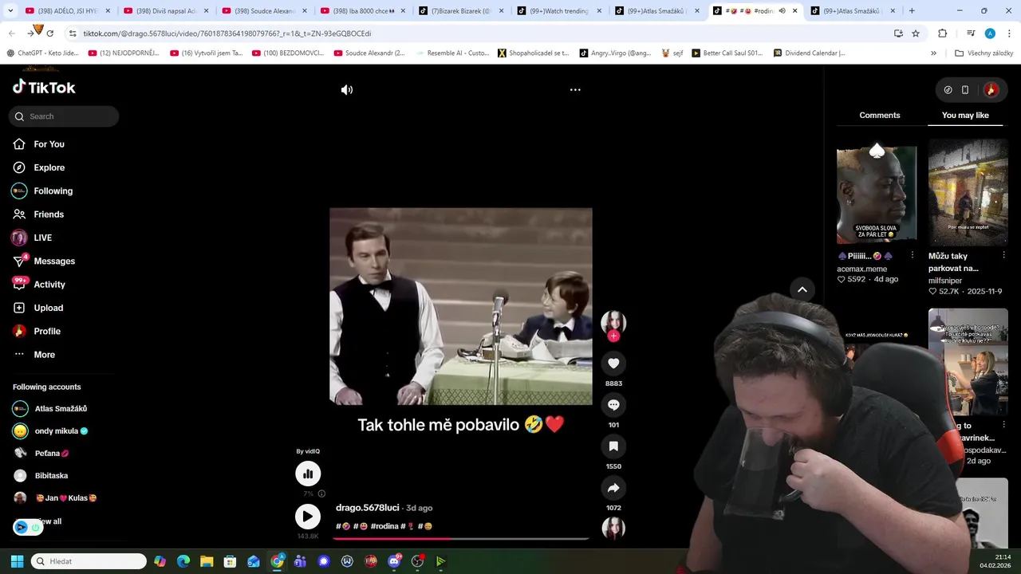
Task: Open the vidIQ stats bar-chart button
Action: click(x=308, y=474)
